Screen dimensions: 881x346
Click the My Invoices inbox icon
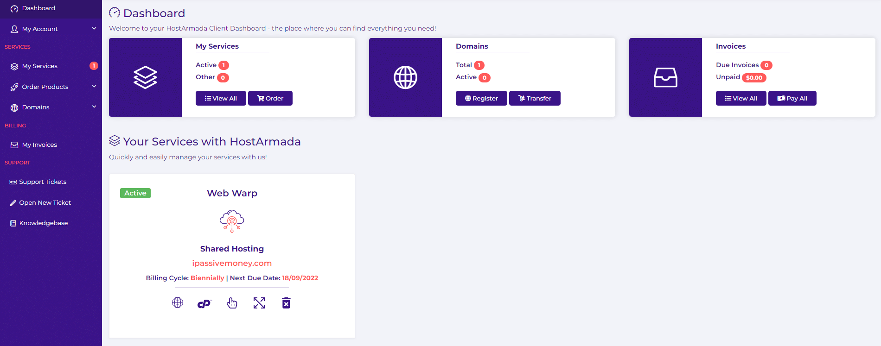pyautogui.click(x=14, y=145)
